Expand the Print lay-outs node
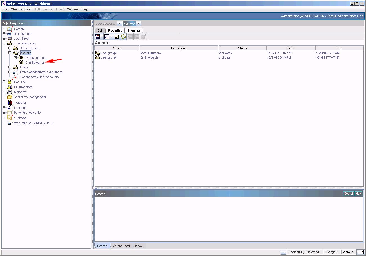Viewport: 366px width, 256px height. 4,34
